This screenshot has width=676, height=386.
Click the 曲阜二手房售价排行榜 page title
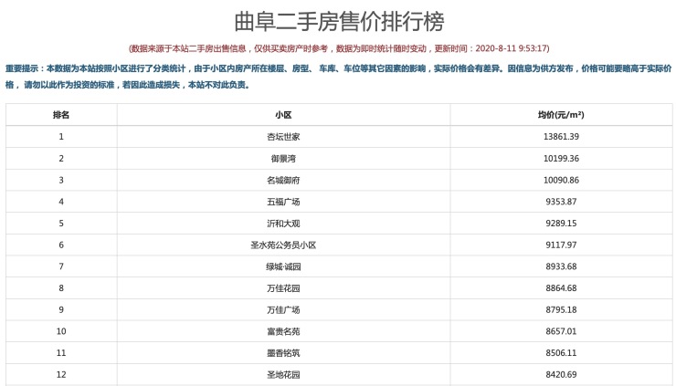click(x=339, y=22)
